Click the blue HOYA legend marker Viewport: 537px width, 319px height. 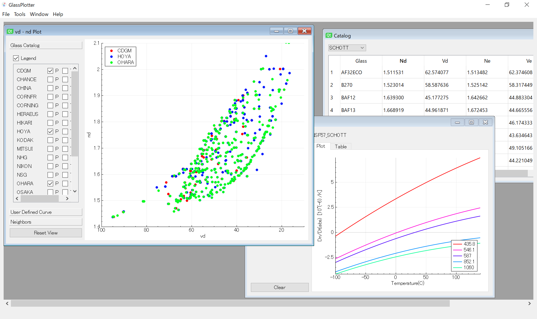tap(112, 57)
